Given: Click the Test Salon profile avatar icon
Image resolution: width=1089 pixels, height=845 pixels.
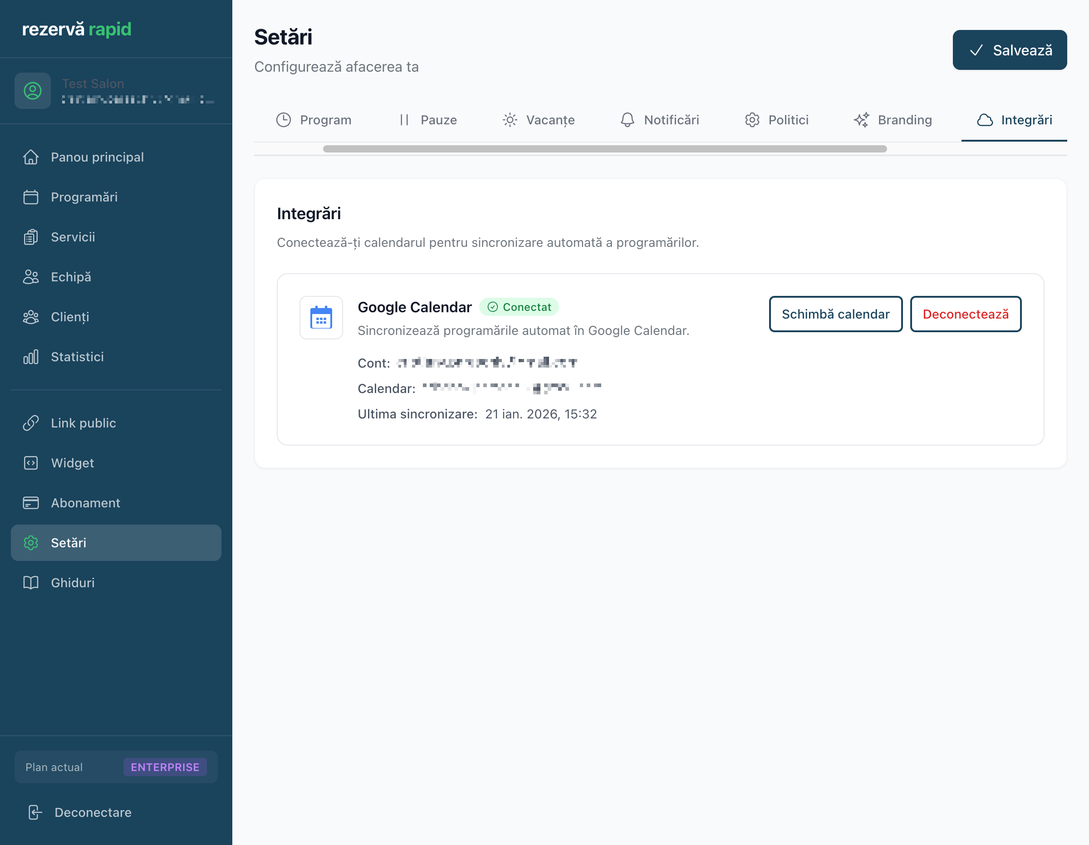Looking at the screenshot, I should (x=32, y=91).
